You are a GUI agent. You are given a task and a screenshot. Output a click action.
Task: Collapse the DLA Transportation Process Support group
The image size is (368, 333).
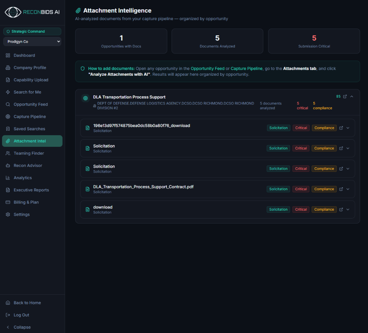(x=351, y=97)
